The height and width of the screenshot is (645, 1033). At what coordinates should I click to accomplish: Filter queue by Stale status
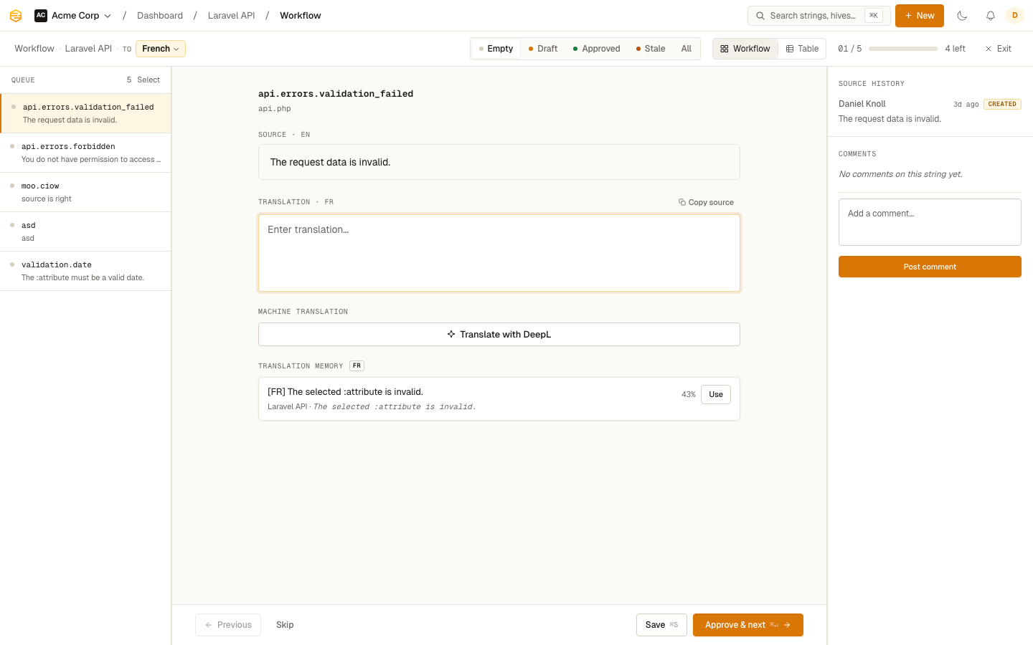[651, 49]
